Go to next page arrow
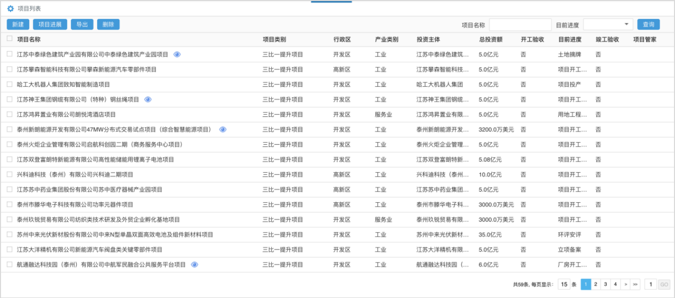This screenshot has height=298, width=675. coord(626,285)
